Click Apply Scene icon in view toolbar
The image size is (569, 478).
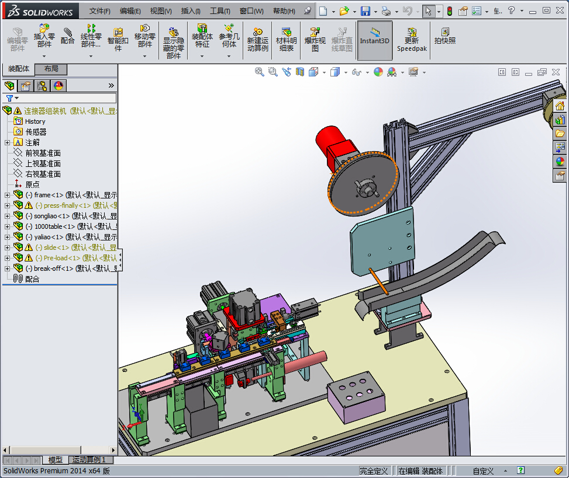click(x=392, y=72)
